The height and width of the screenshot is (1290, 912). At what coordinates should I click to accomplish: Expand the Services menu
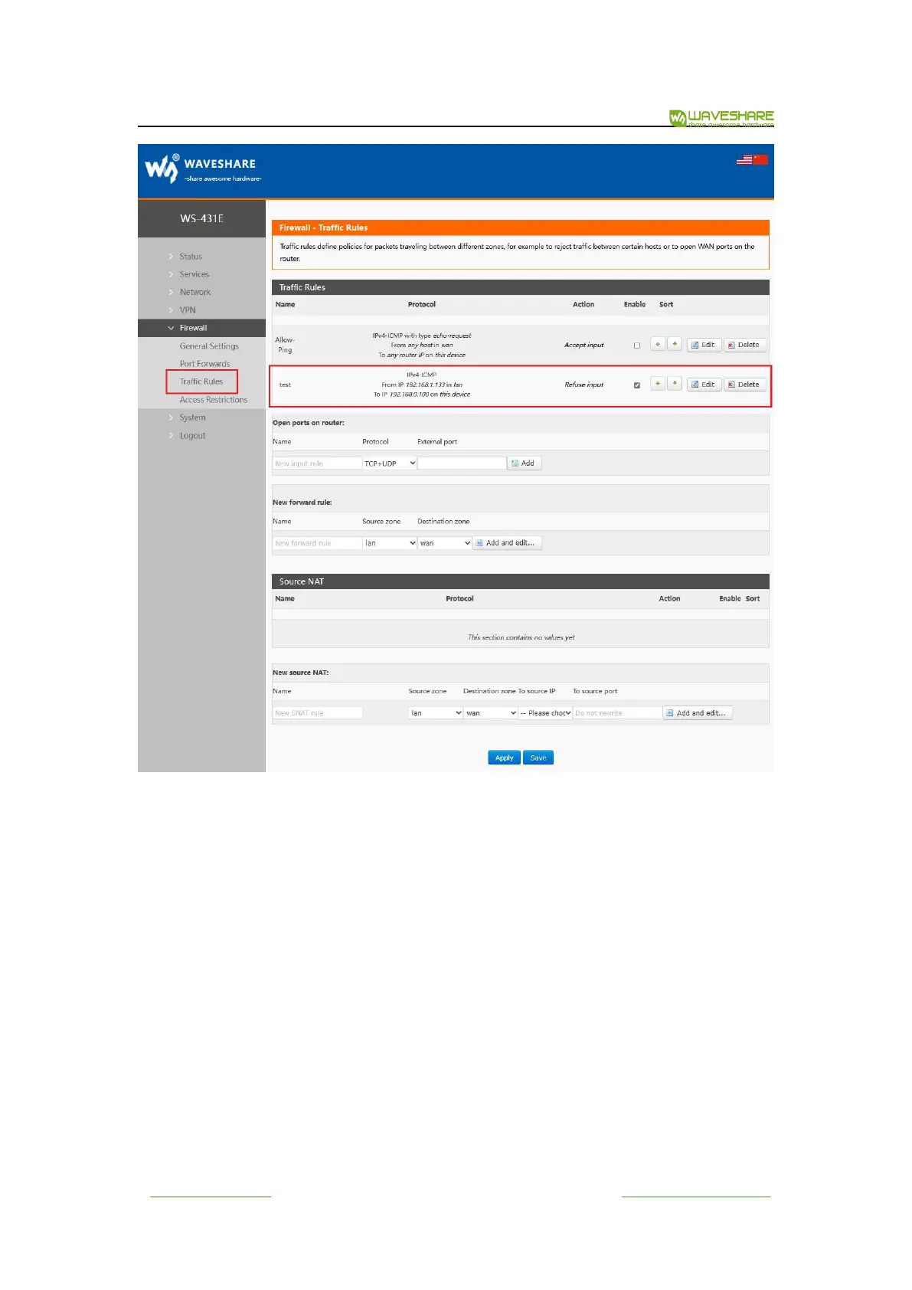pyautogui.click(x=194, y=274)
